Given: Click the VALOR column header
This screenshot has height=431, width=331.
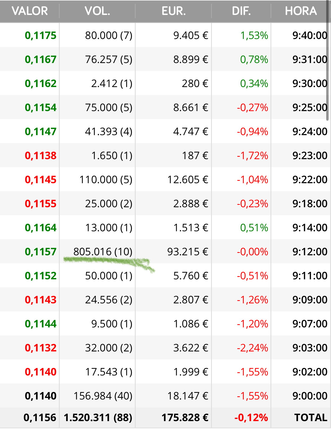Looking at the screenshot, I should point(30,11).
